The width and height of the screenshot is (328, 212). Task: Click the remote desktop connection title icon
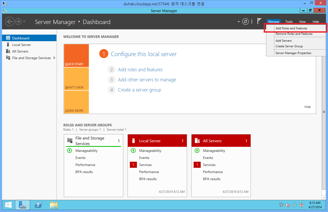pos(5,4)
